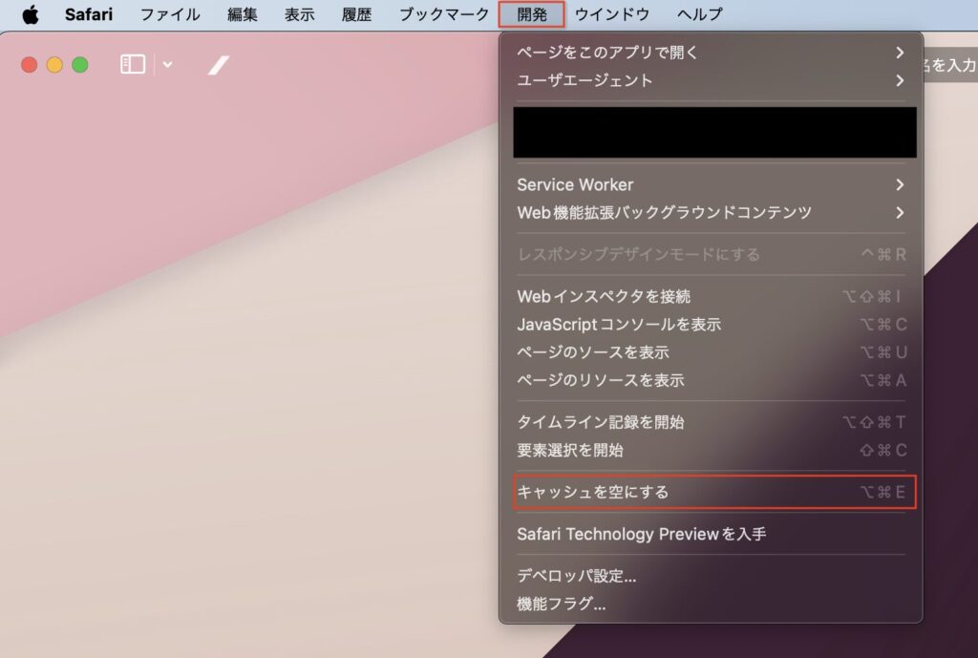
Task: Choose 要素選択を開始 option
Action: (x=570, y=450)
